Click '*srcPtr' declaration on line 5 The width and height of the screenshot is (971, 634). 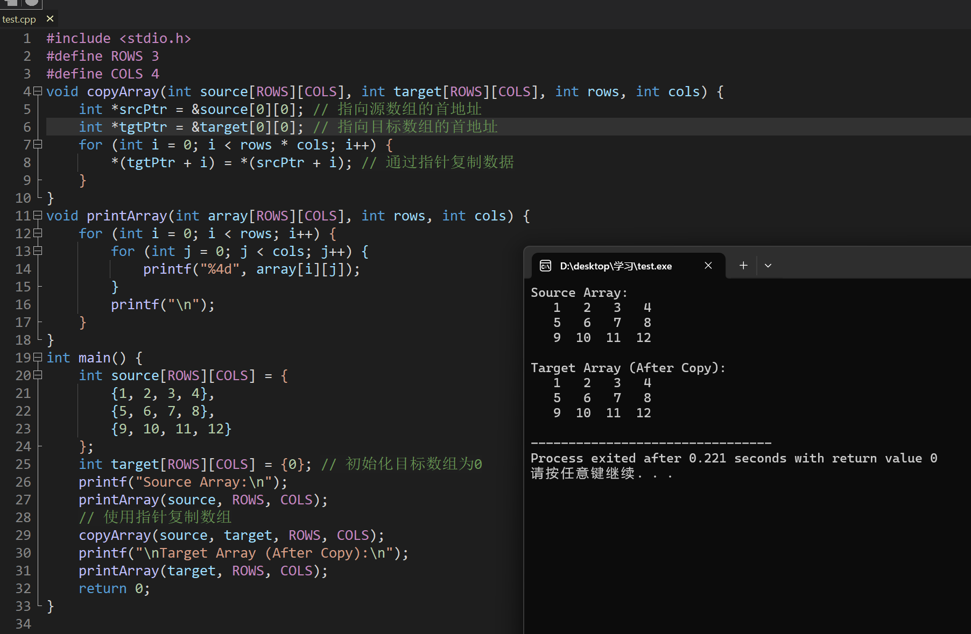point(139,110)
